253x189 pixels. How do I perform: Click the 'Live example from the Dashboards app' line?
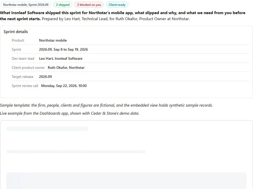(x=70, y=113)
